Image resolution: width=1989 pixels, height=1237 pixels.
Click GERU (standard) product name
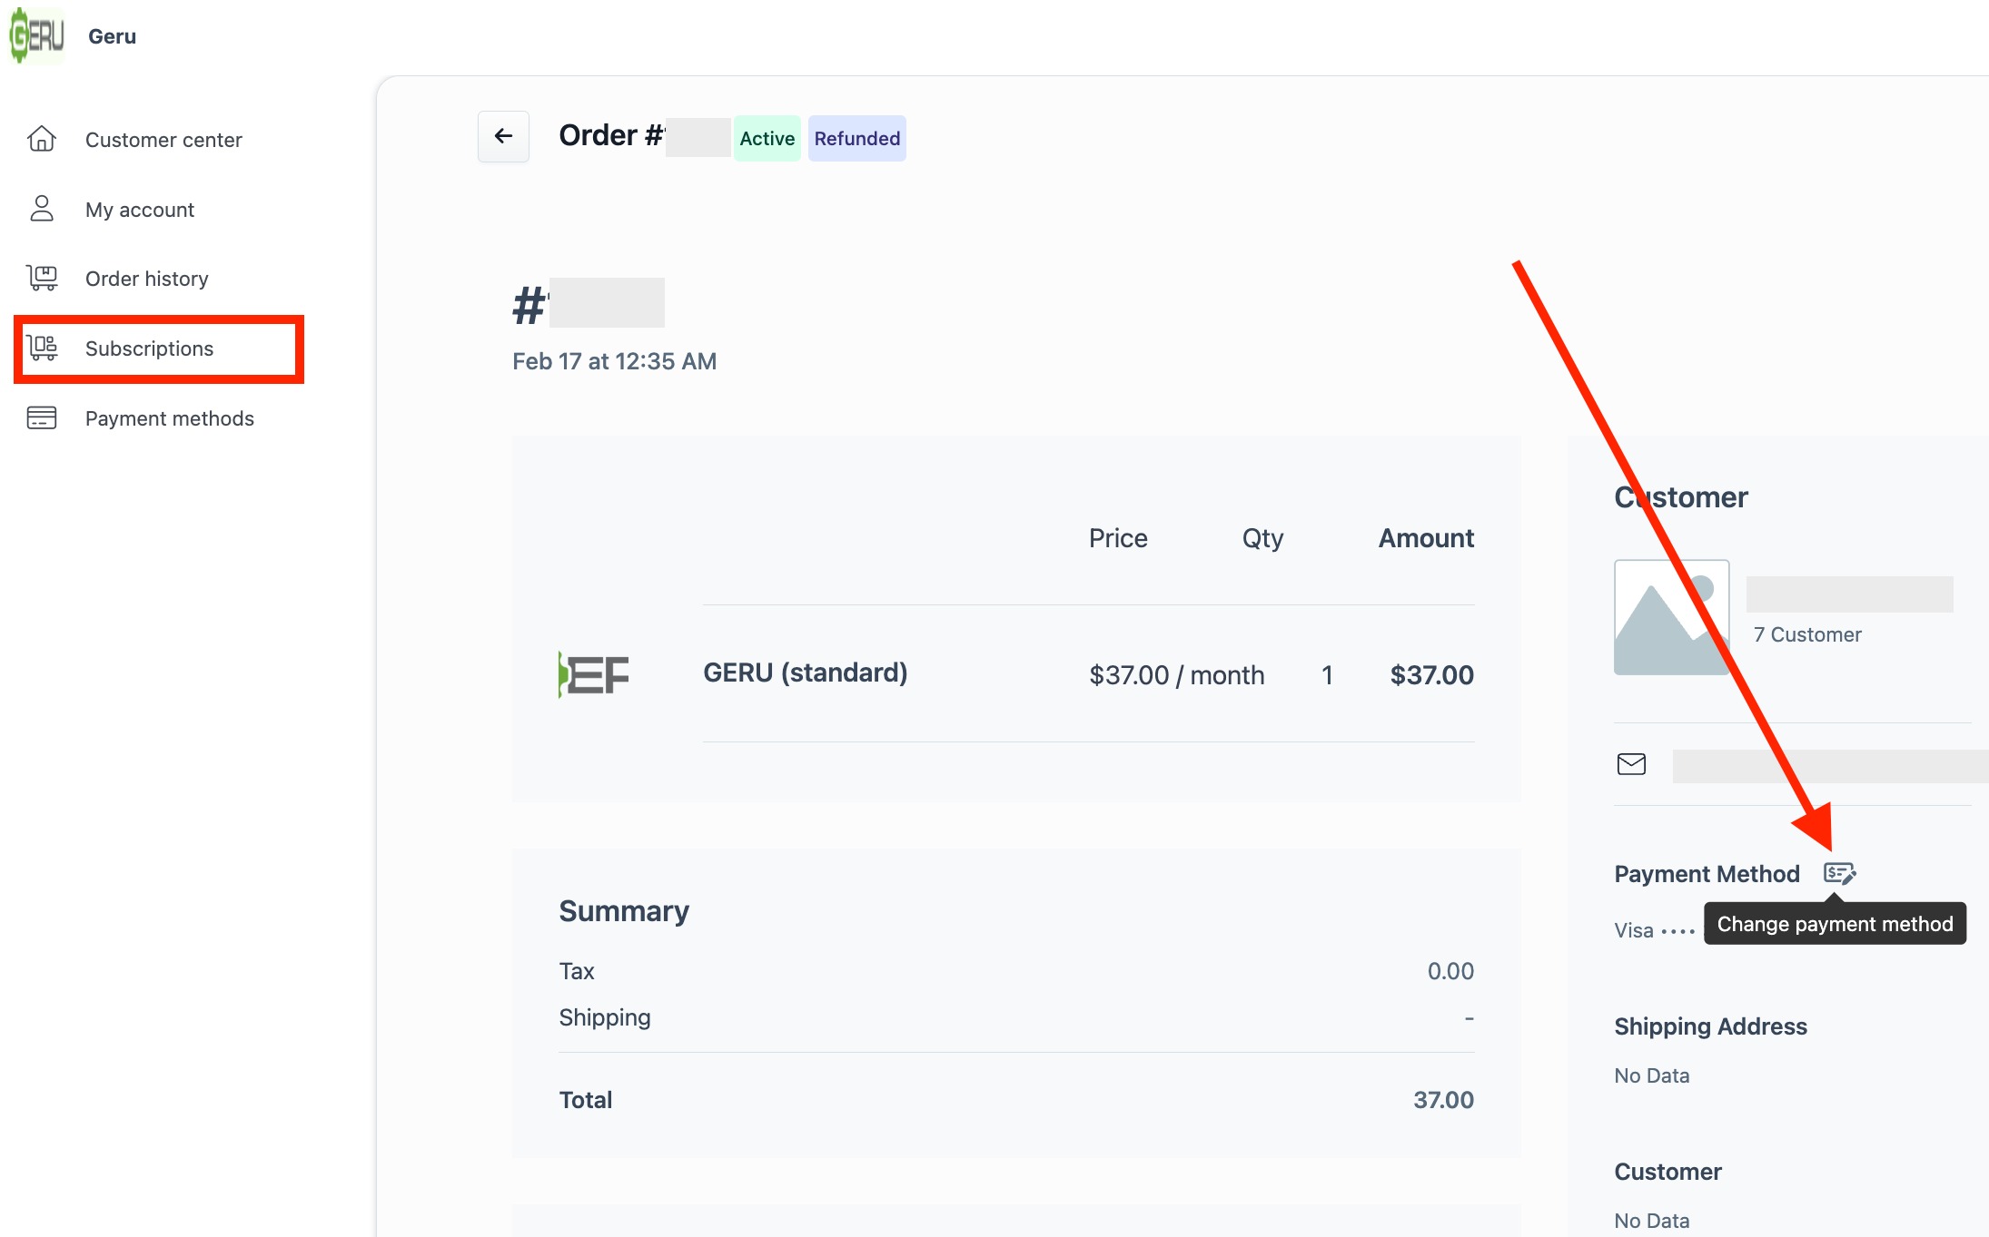coord(805,672)
